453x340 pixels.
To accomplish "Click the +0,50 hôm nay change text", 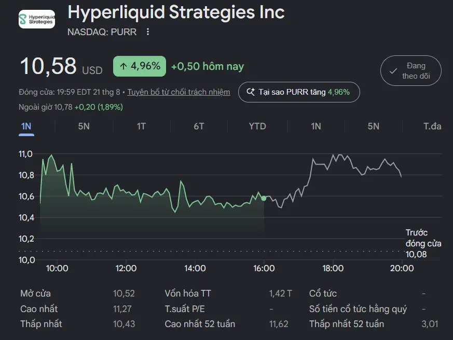I will (208, 67).
